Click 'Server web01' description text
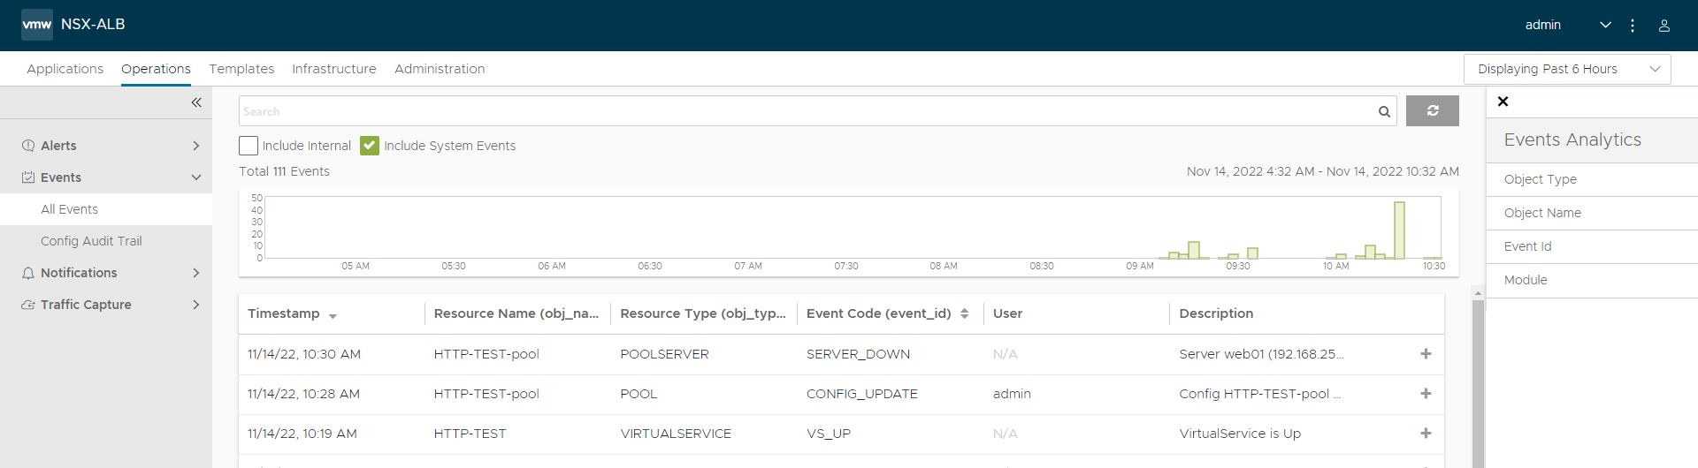 [1261, 354]
